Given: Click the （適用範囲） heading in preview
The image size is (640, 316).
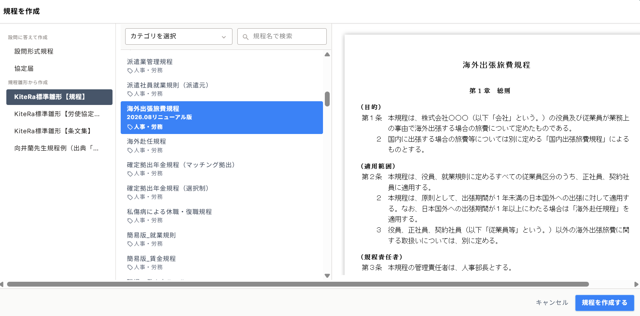Looking at the screenshot, I should click(378, 166).
